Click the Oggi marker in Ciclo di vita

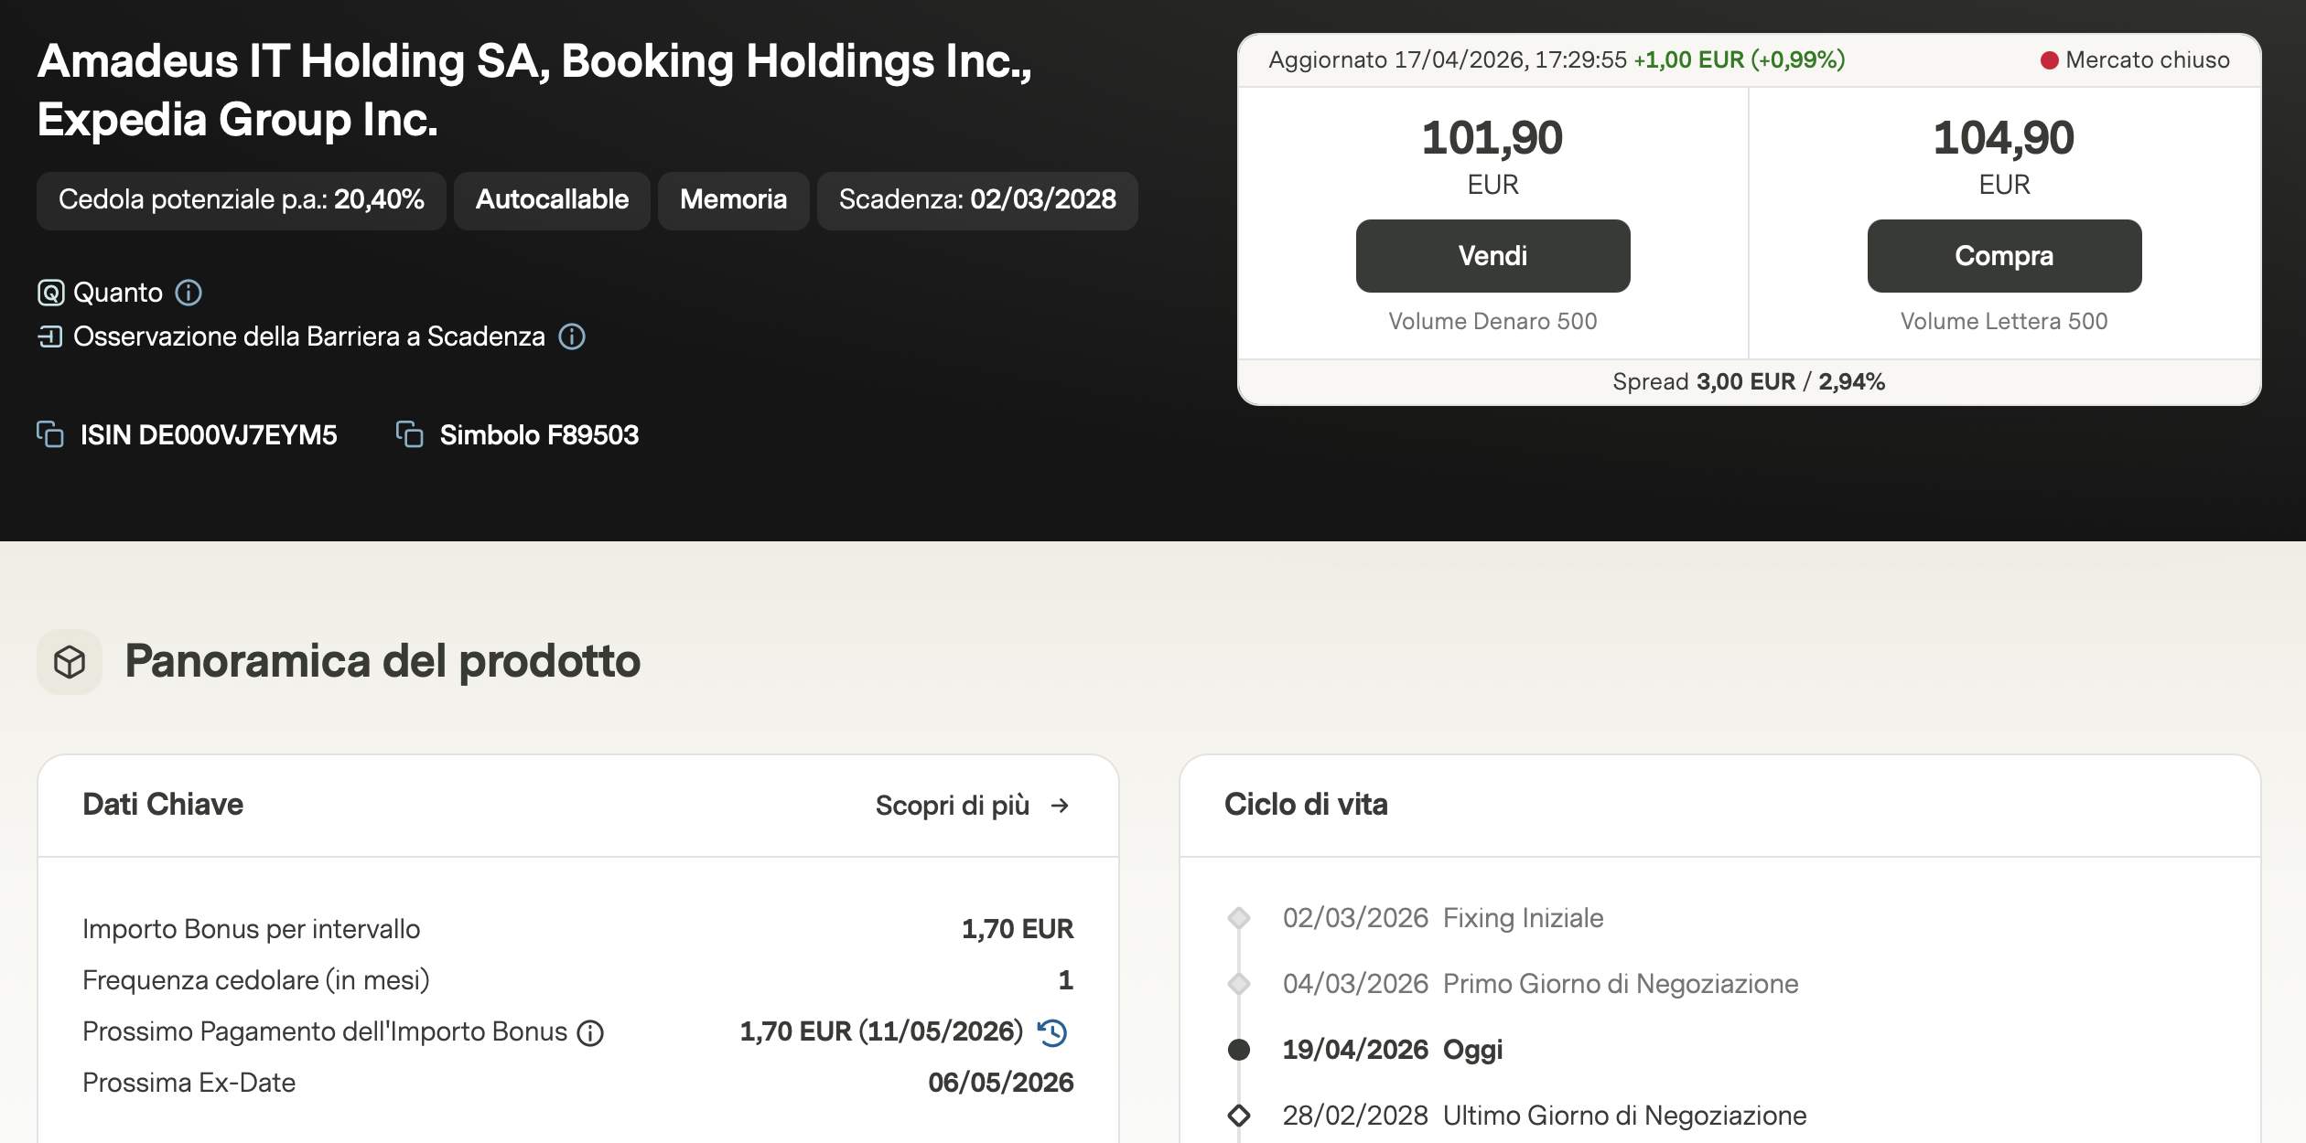(1239, 1050)
